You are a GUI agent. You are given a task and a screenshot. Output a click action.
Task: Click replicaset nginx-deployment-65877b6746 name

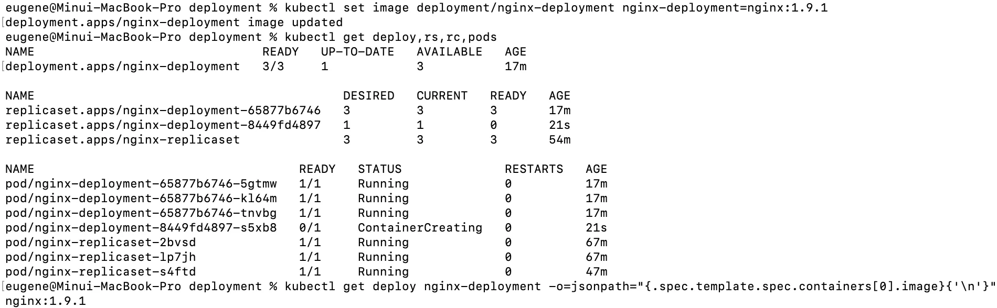tap(163, 111)
